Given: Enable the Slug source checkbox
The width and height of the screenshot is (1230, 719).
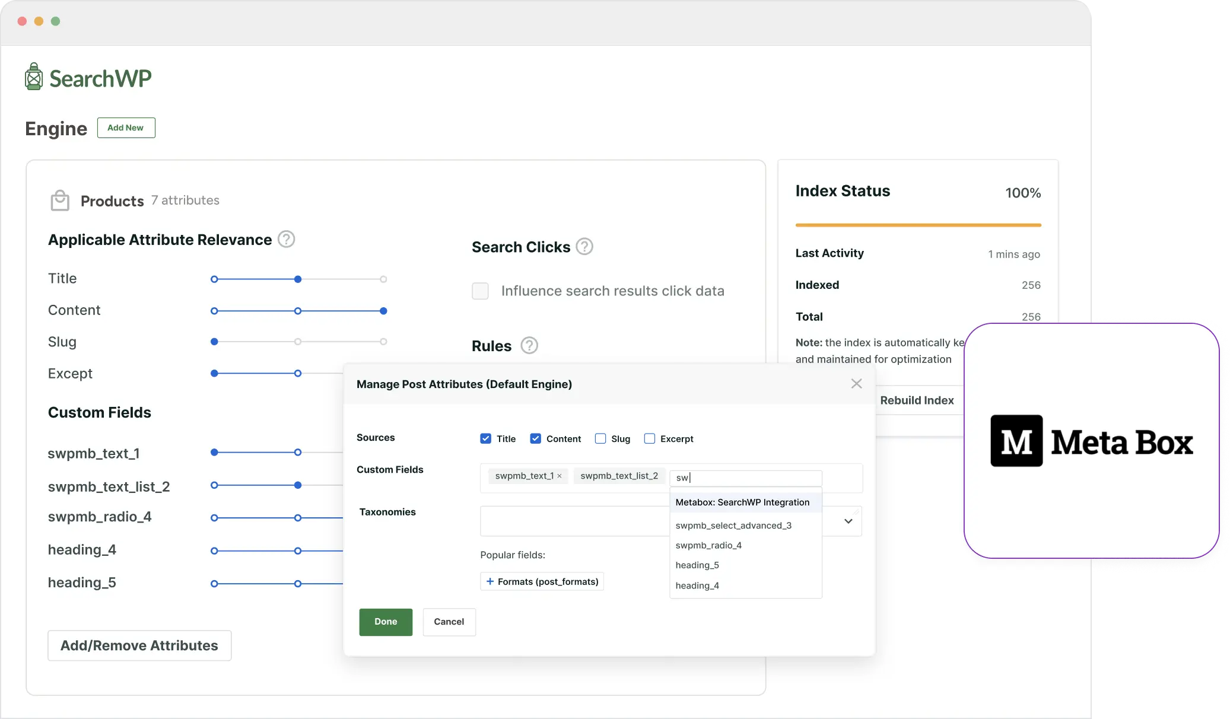Looking at the screenshot, I should (x=600, y=438).
